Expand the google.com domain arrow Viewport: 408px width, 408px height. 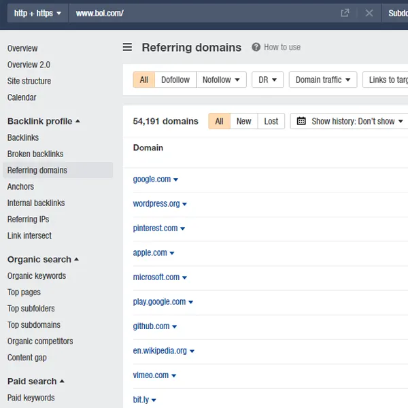tap(175, 180)
